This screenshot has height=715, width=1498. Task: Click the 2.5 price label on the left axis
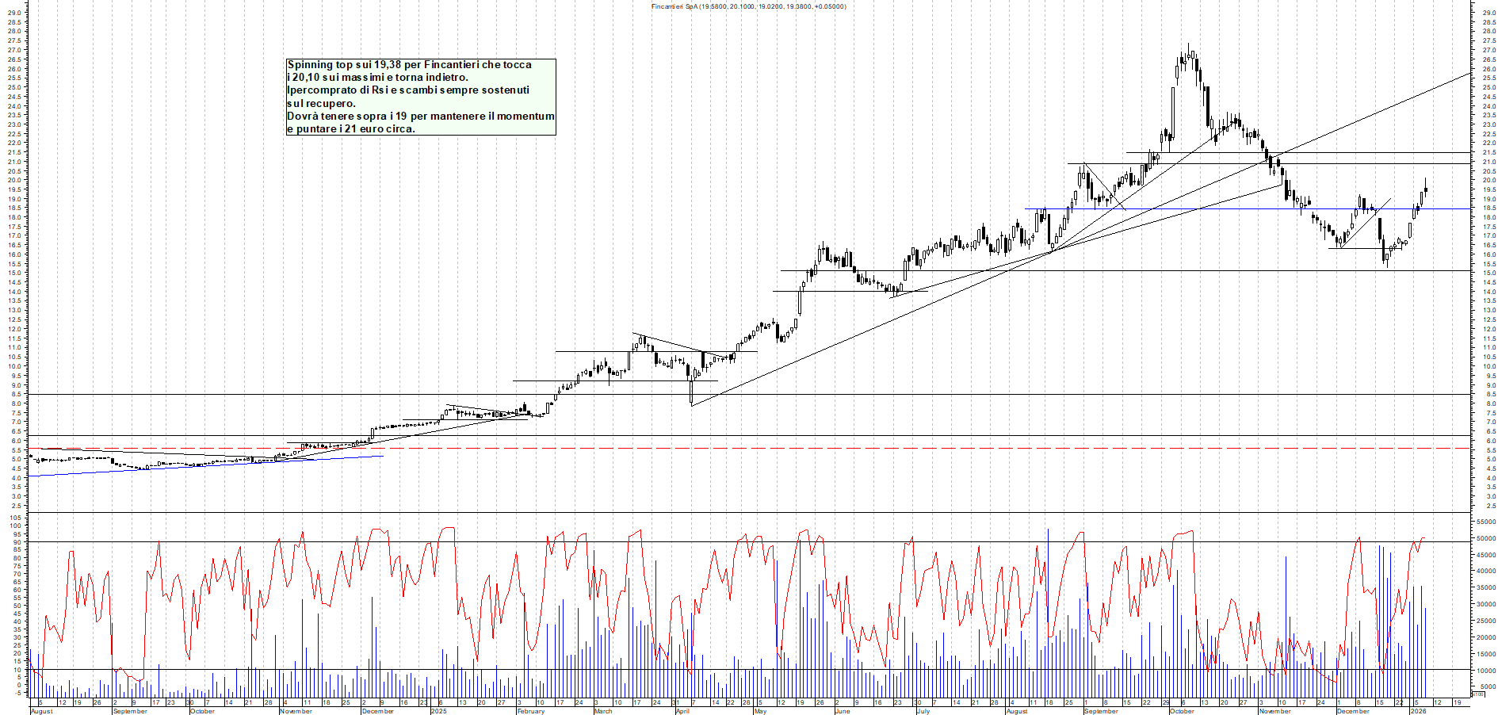pyautogui.click(x=15, y=506)
